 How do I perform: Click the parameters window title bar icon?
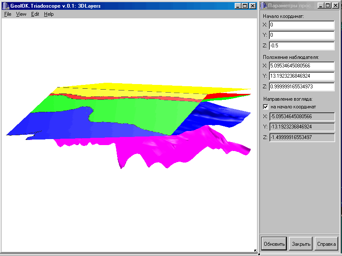click(263, 6)
